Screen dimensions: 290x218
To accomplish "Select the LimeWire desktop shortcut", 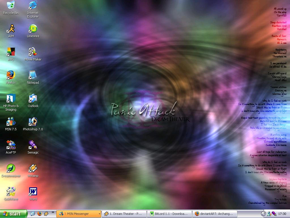I will (33, 31).
